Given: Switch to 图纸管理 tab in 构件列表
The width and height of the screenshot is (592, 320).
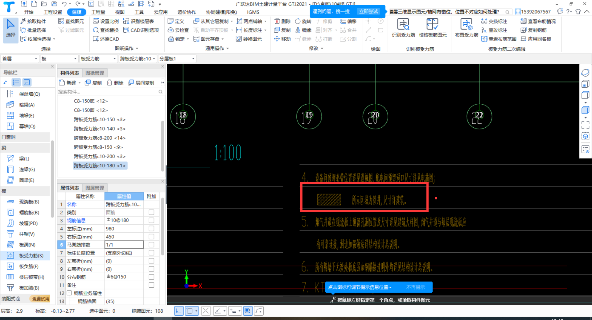Looking at the screenshot, I should [x=95, y=73].
